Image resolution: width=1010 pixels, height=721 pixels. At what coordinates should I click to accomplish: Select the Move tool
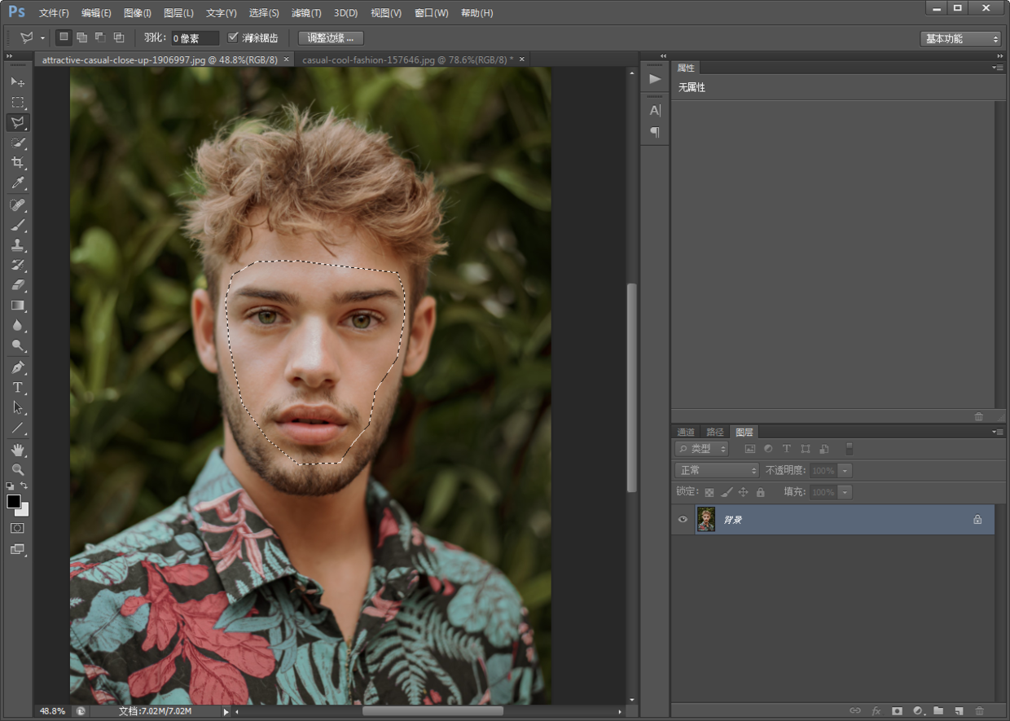coord(17,82)
